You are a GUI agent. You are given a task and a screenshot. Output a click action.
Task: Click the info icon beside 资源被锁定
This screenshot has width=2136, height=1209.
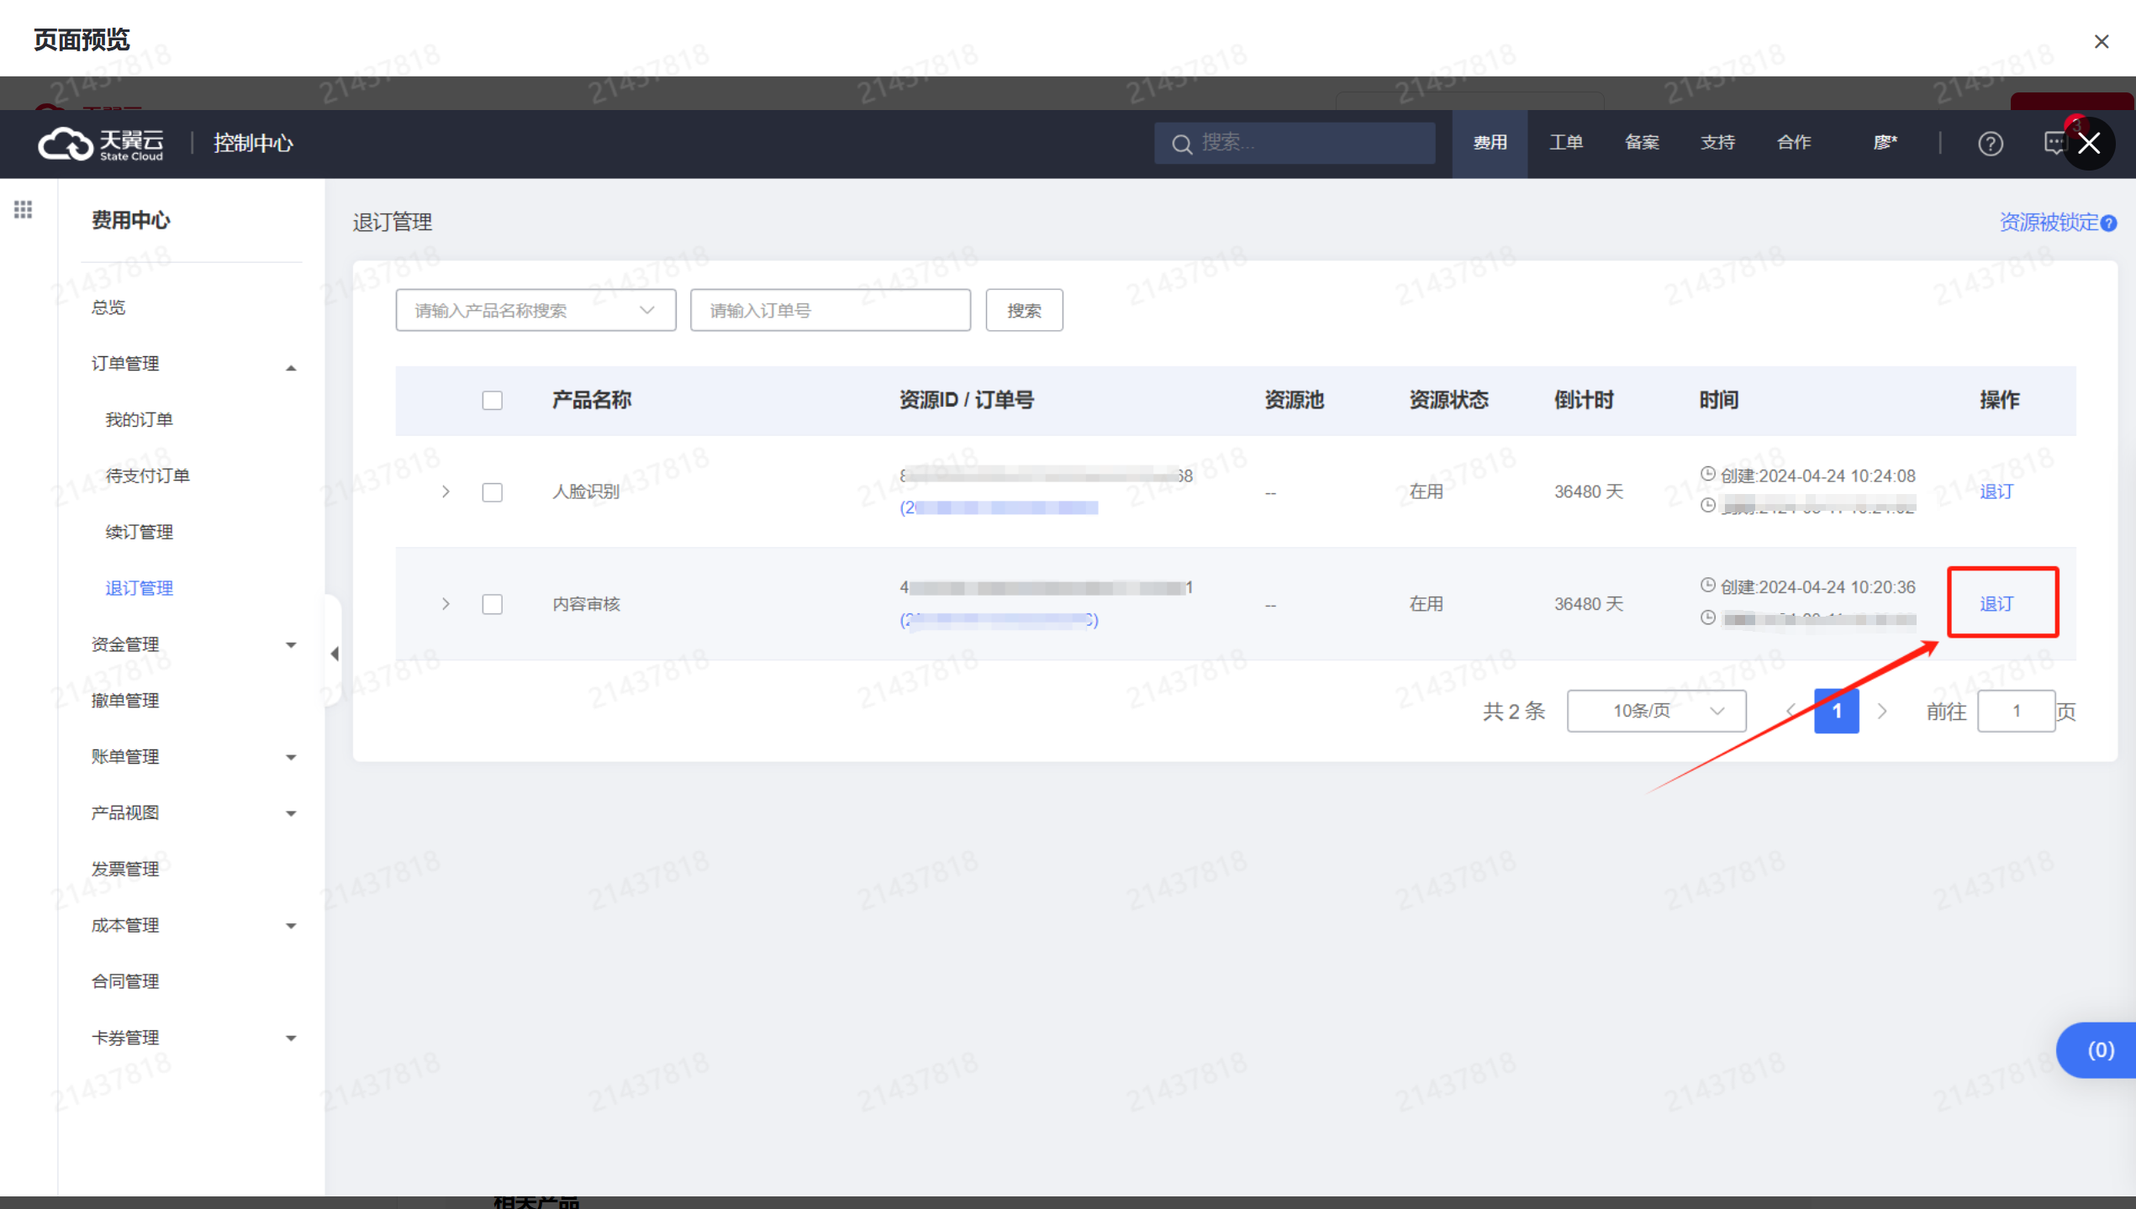(x=2109, y=223)
